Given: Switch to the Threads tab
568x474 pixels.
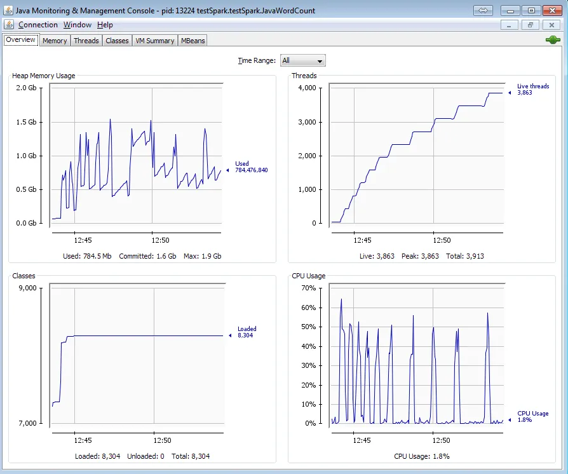Looking at the screenshot, I should (x=86, y=41).
